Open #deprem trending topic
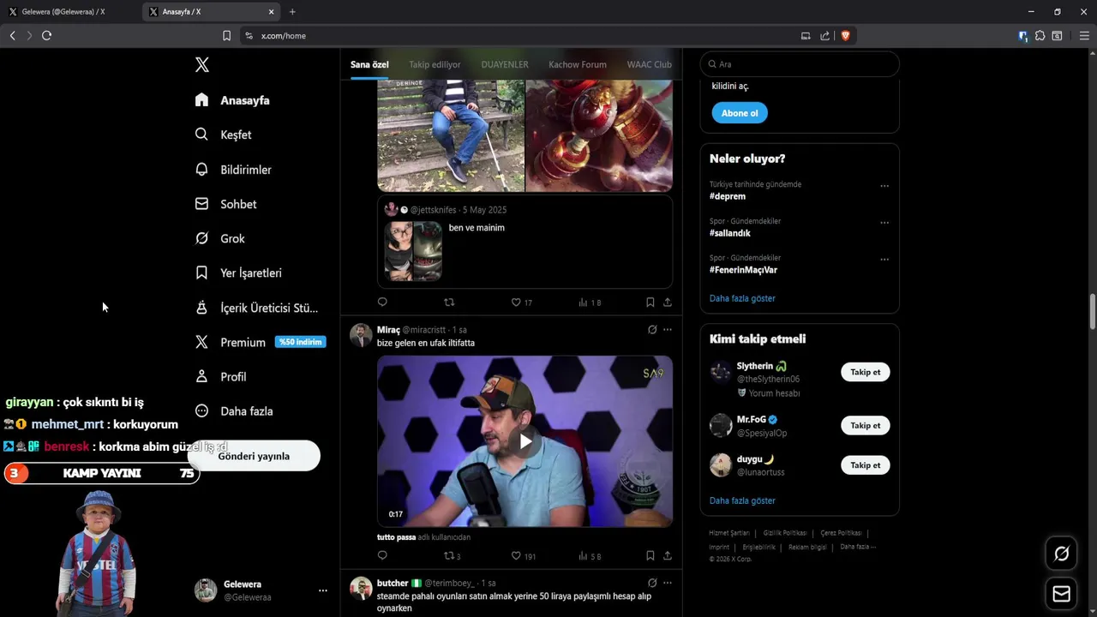 pos(728,196)
